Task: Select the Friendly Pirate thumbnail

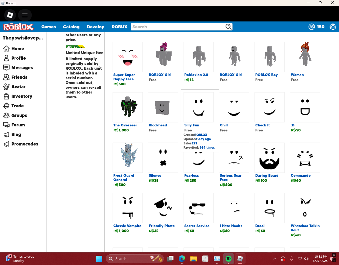Action: click(x=163, y=208)
